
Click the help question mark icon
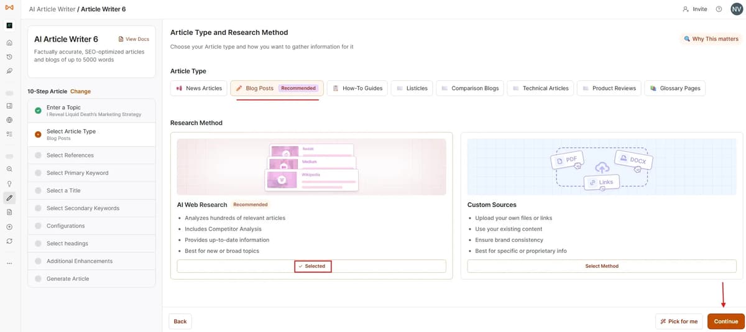(719, 9)
